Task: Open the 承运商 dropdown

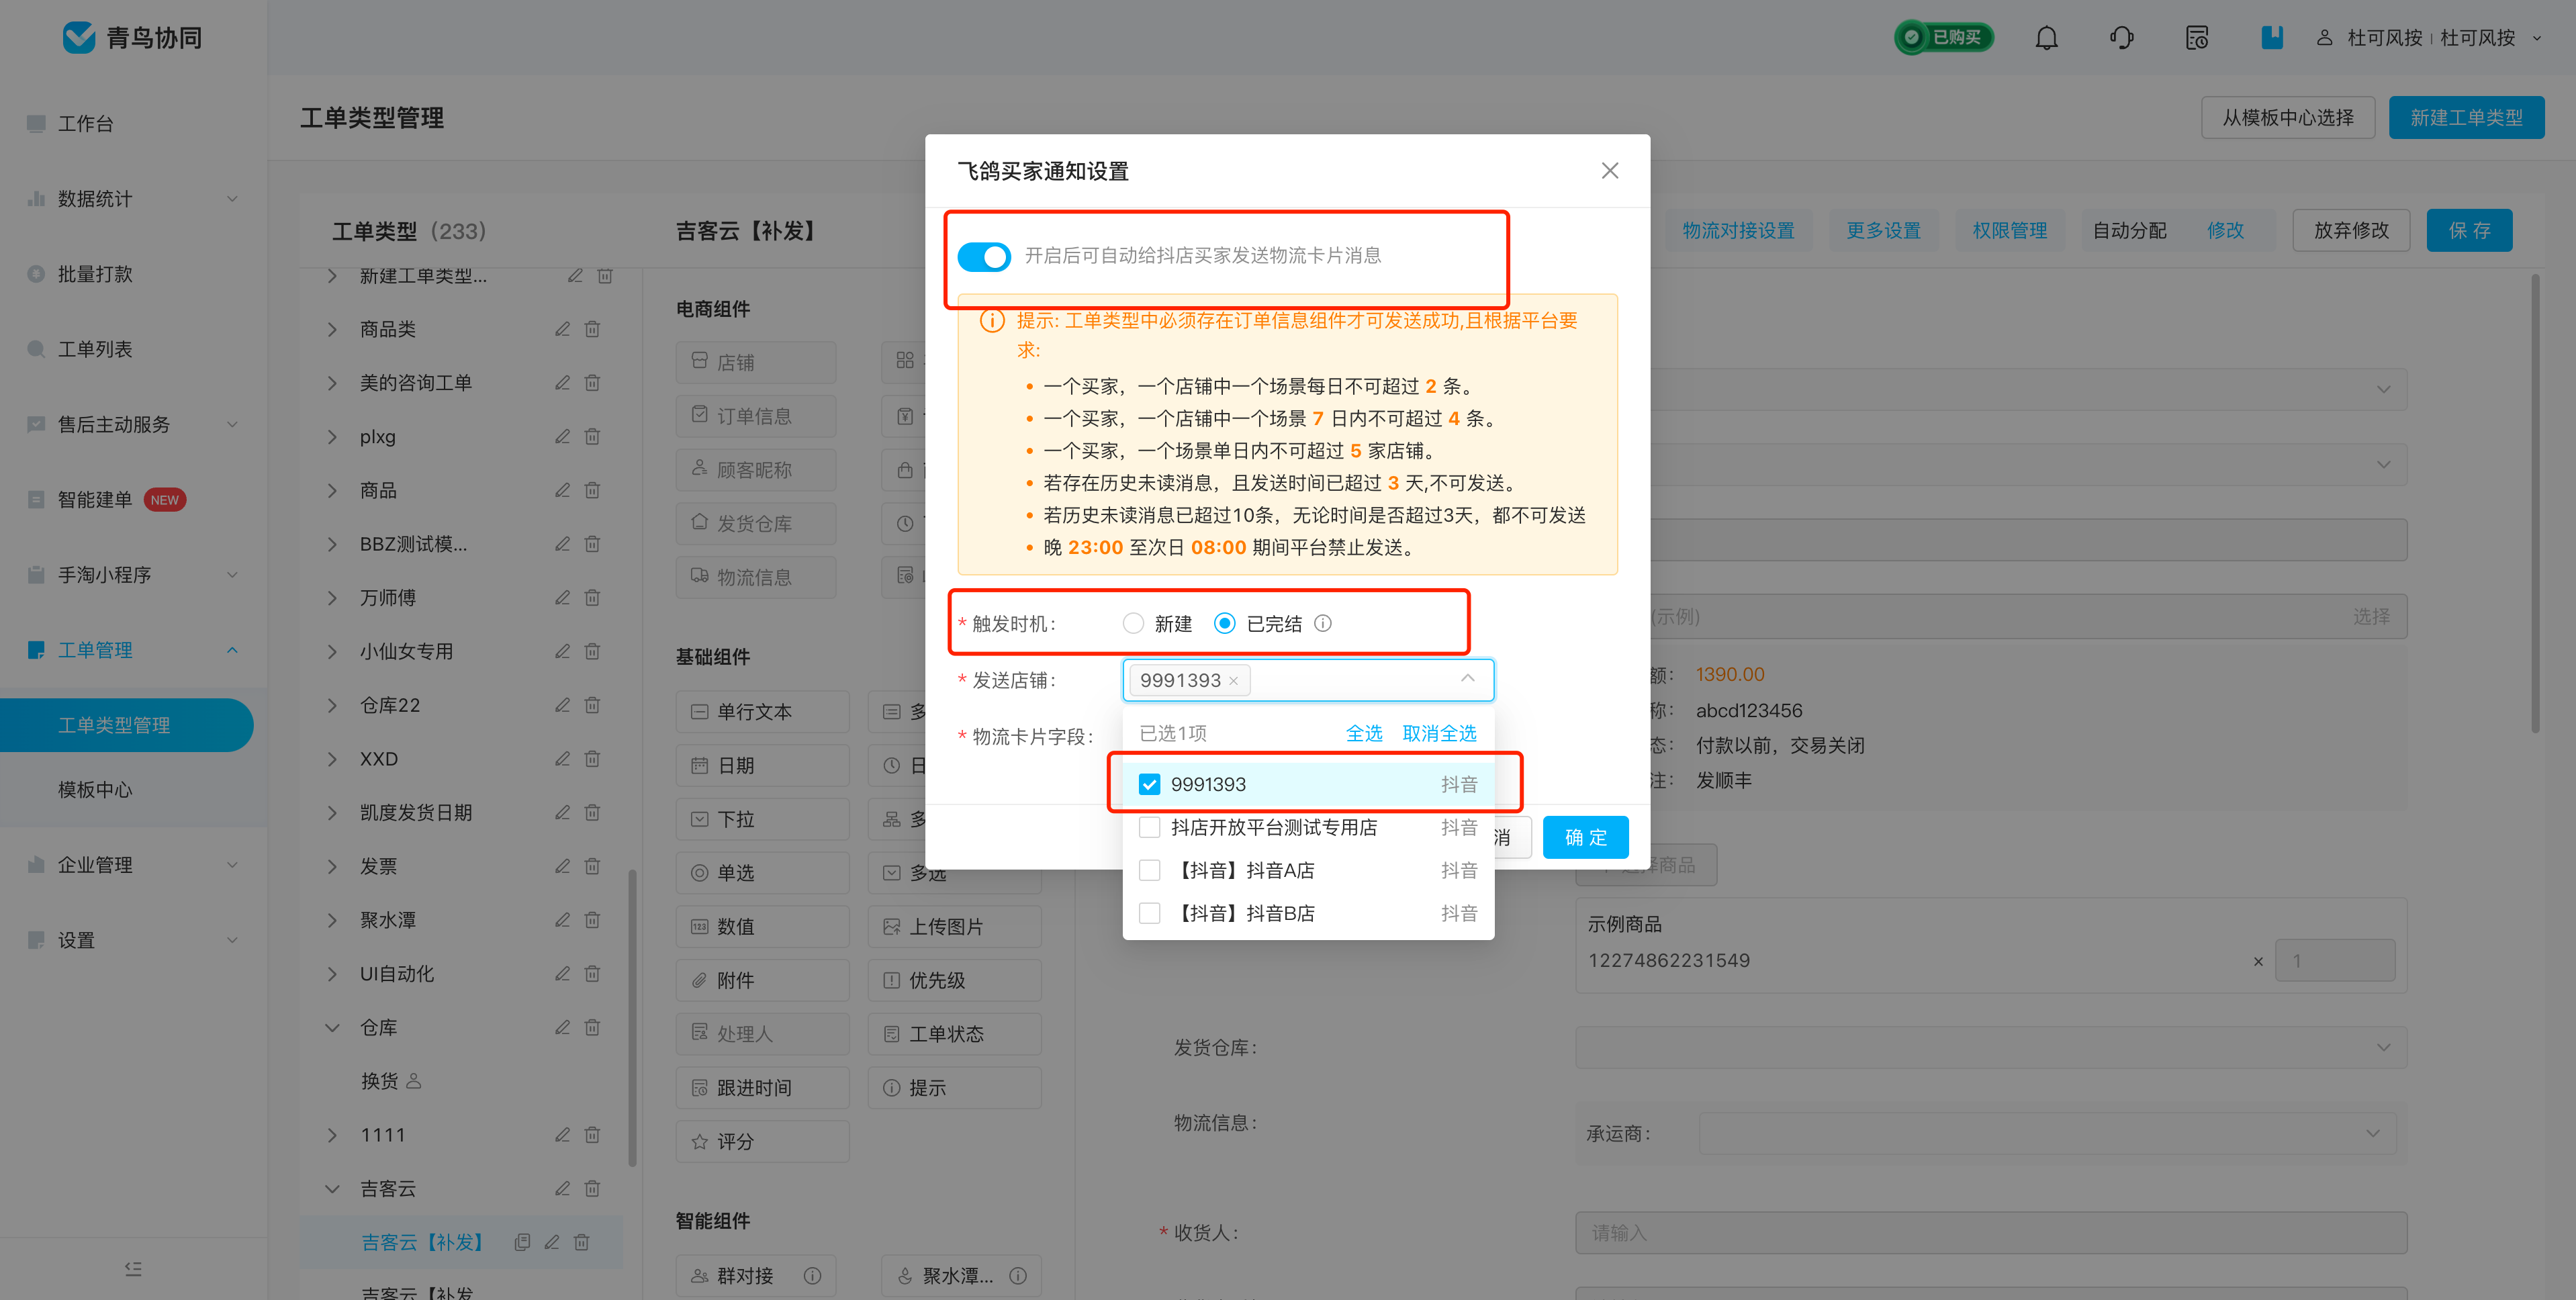Action: pyautogui.click(x=2047, y=1133)
